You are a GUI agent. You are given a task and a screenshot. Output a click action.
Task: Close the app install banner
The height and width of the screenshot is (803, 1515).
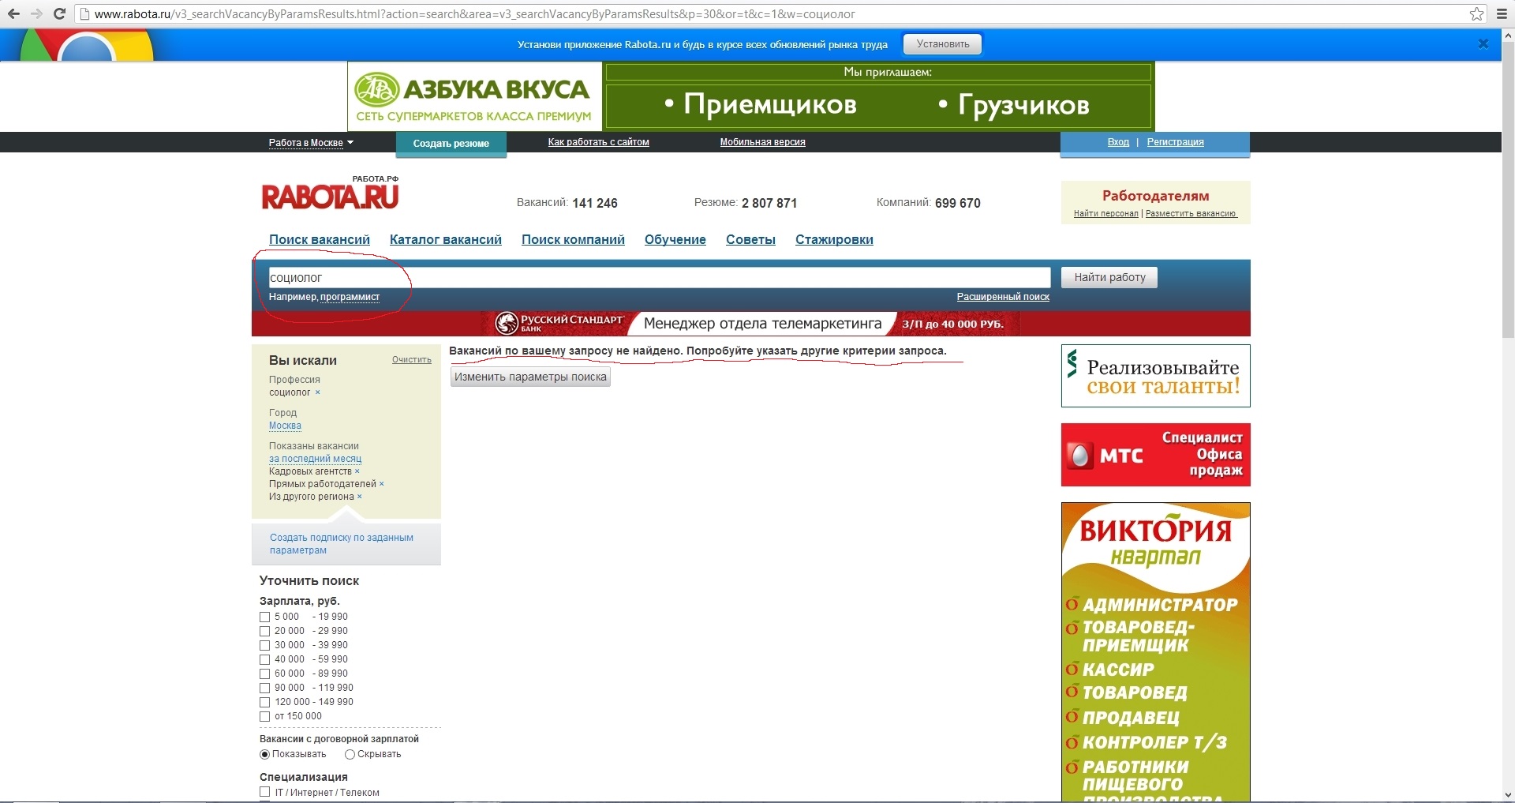[1483, 44]
